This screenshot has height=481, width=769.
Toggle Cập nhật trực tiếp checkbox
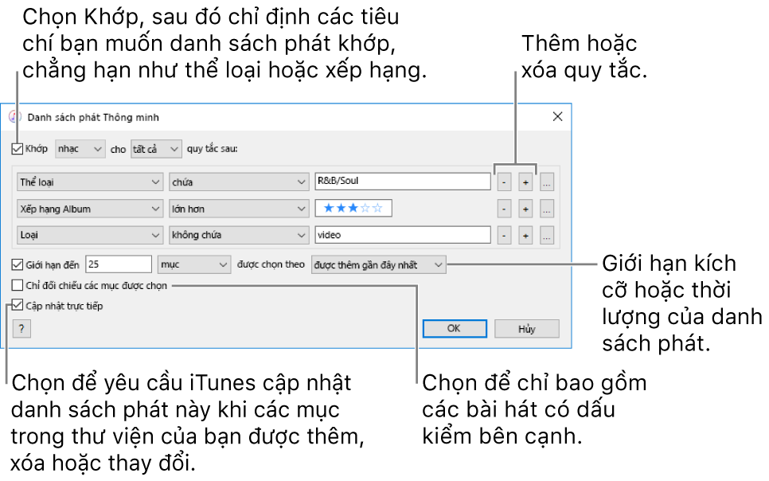[x=18, y=305]
